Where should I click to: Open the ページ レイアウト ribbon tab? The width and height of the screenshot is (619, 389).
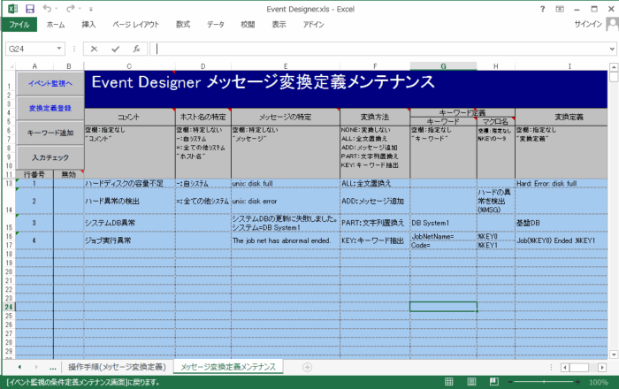[x=136, y=25]
